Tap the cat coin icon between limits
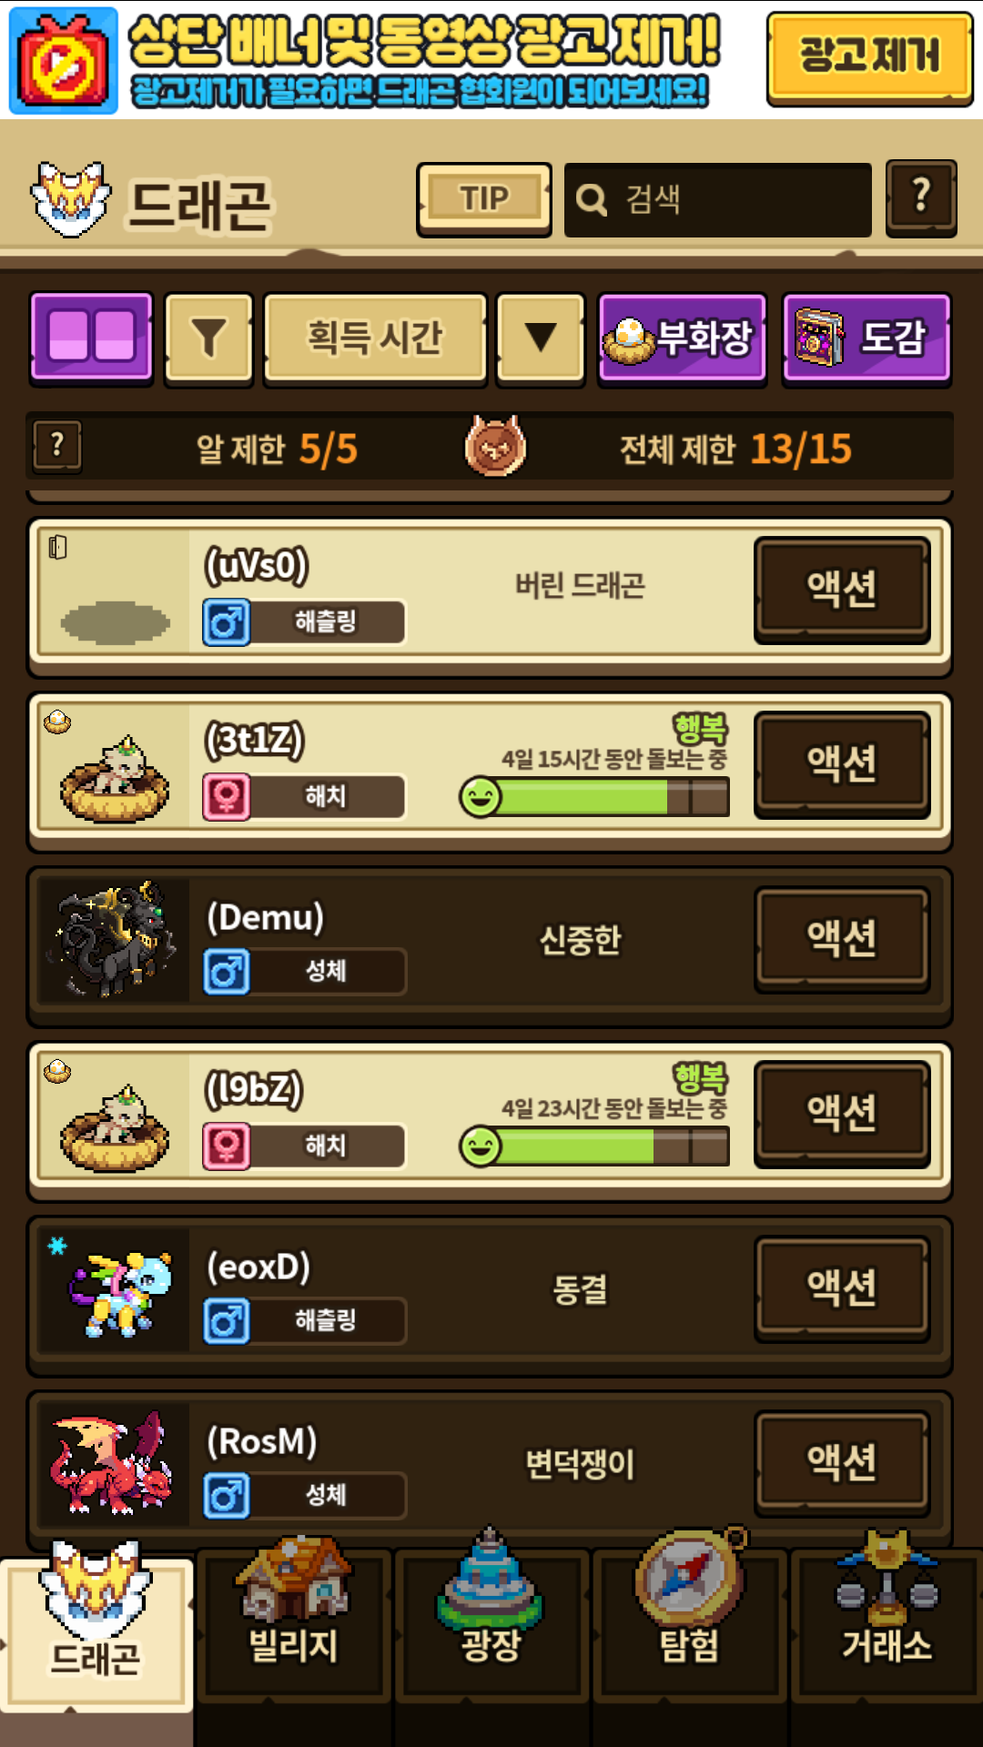983x1747 pixels. [x=495, y=446]
